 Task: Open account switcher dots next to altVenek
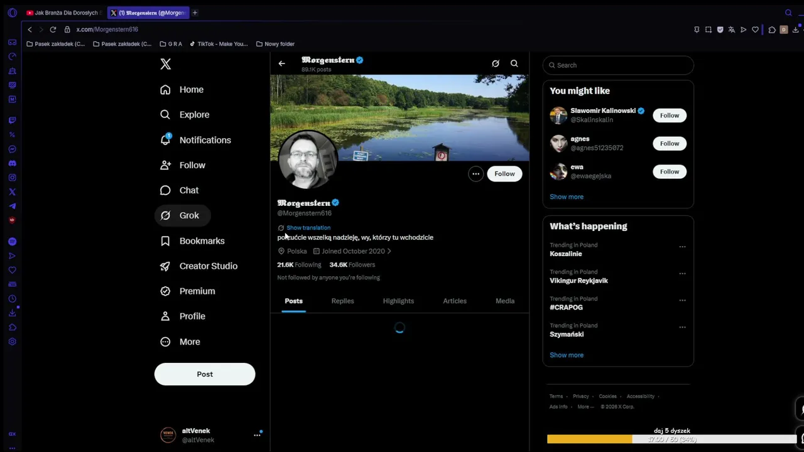(257, 434)
